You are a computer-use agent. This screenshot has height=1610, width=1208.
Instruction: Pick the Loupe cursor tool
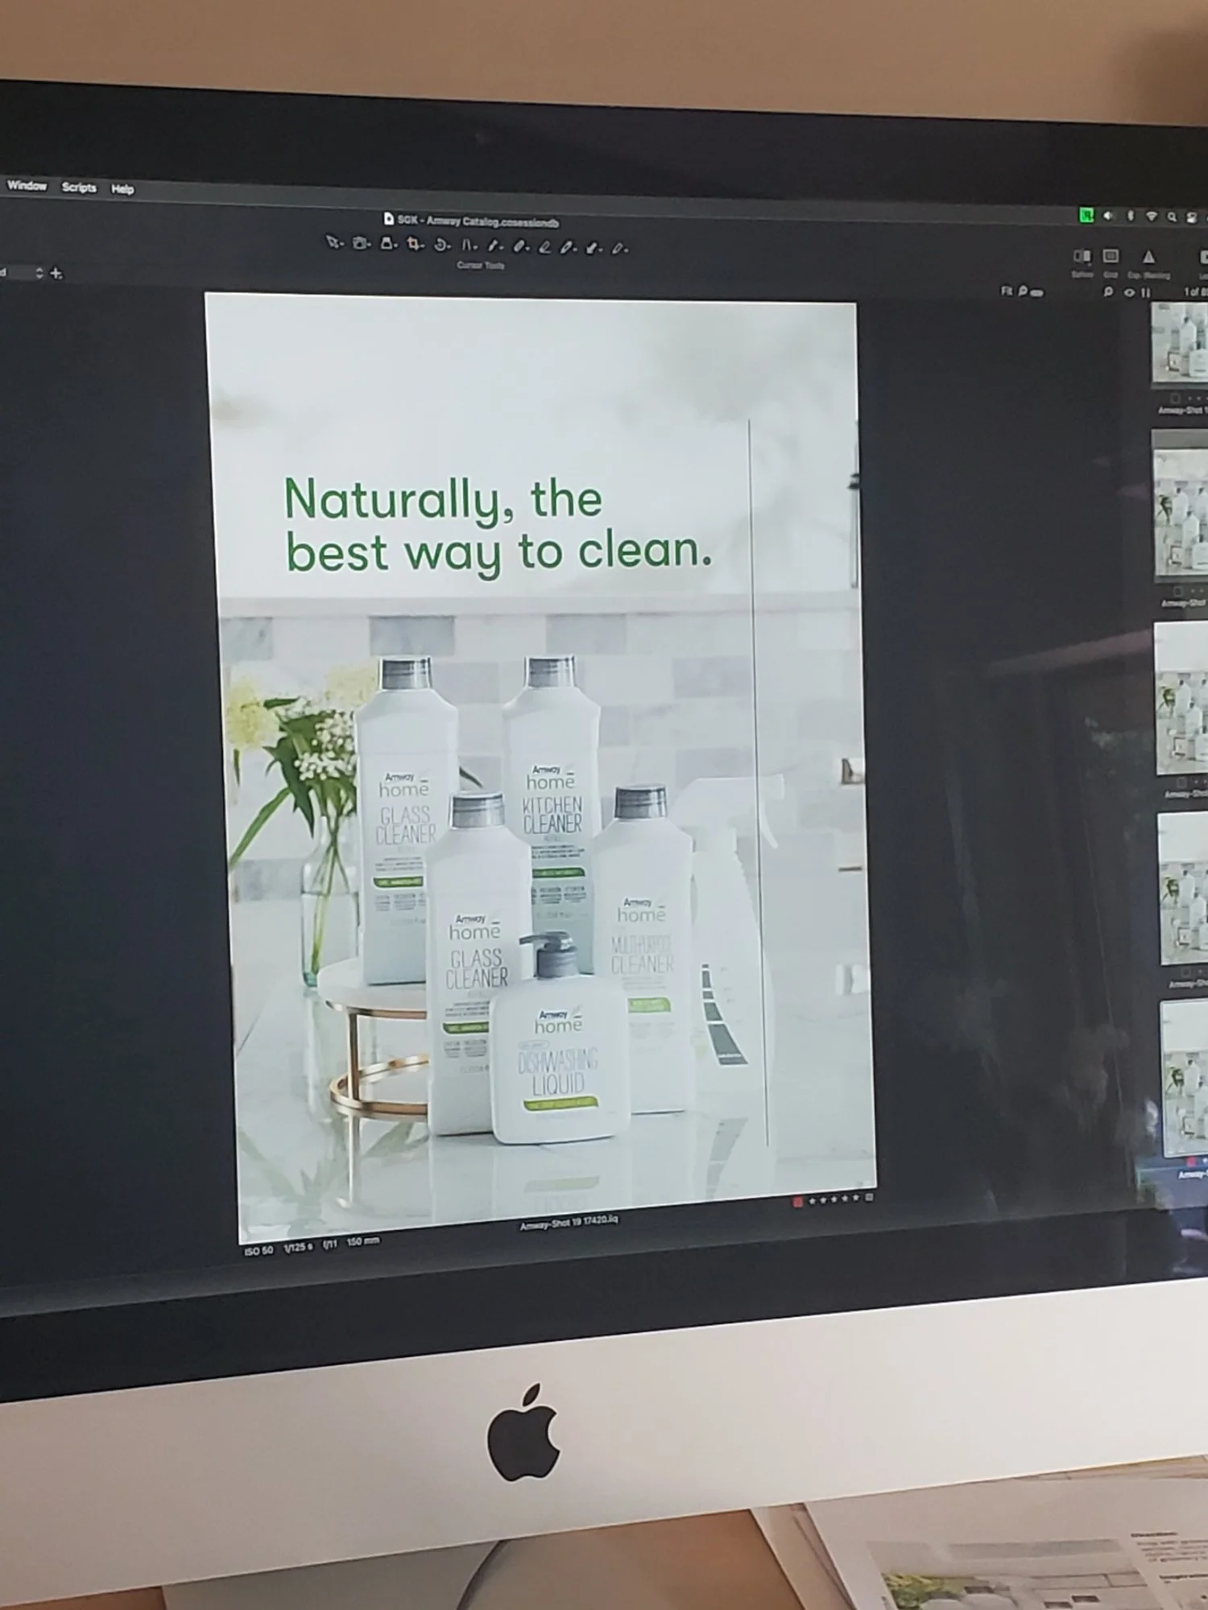pyautogui.click(x=387, y=243)
